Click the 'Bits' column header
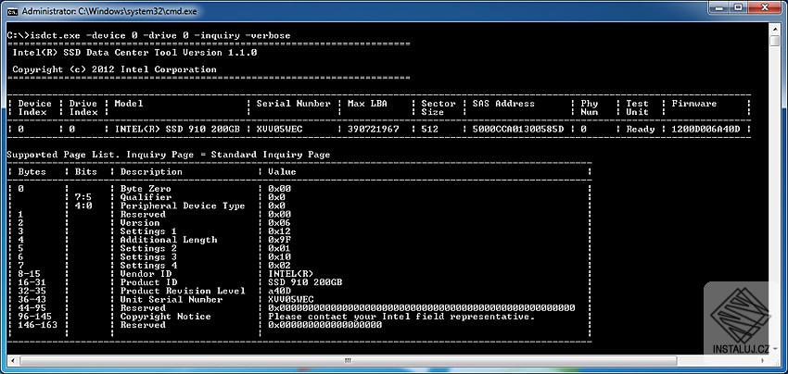The width and height of the screenshot is (788, 374). click(x=86, y=171)
